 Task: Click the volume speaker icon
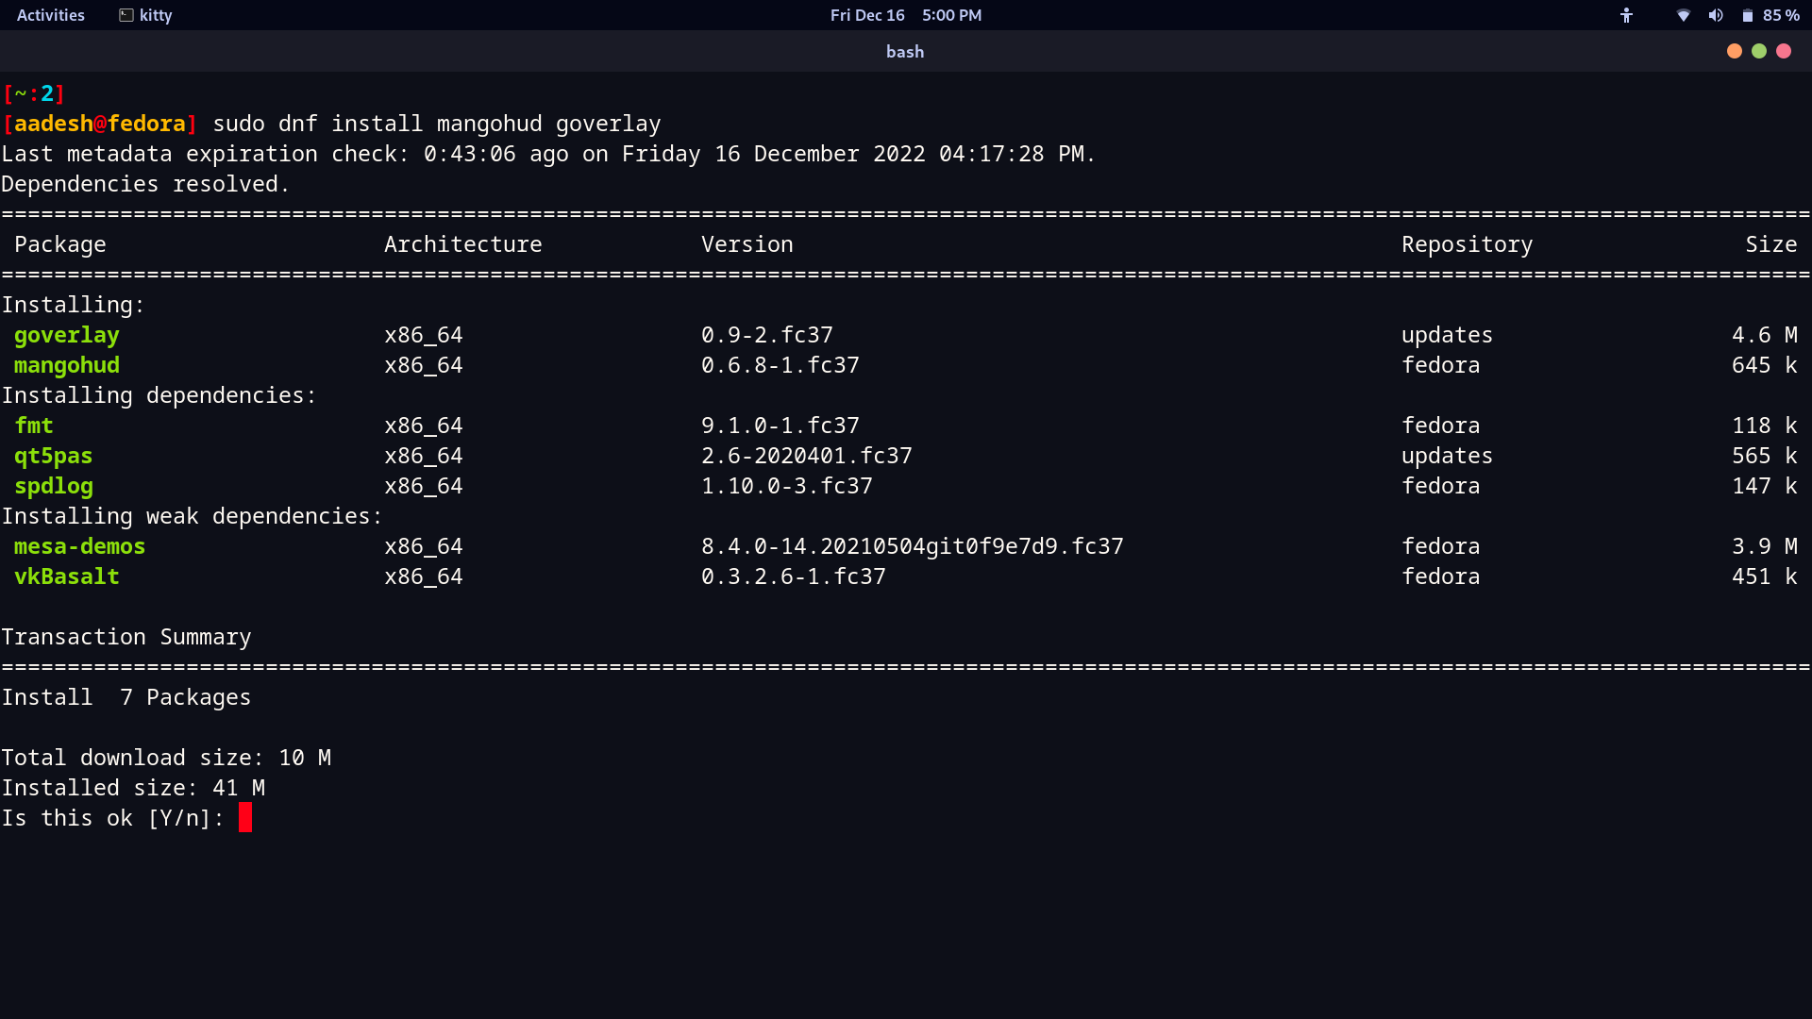click(x=1716, y=15)
